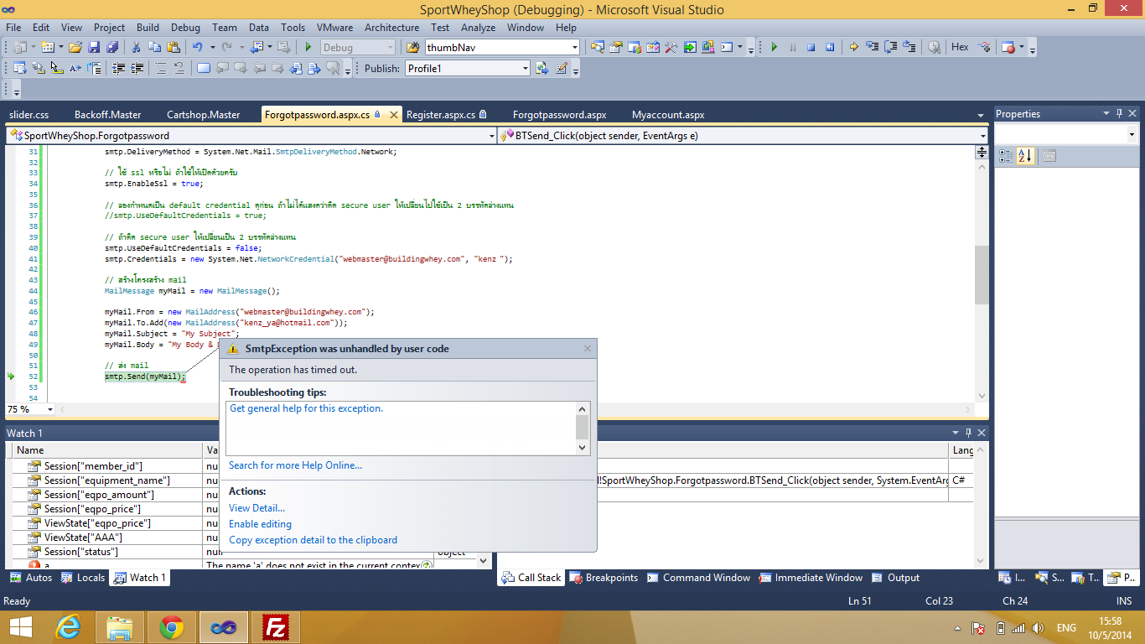Click the code editor vertical scrollbar thumb
The image size is (1145, 644).
click(x=982, y=276)
